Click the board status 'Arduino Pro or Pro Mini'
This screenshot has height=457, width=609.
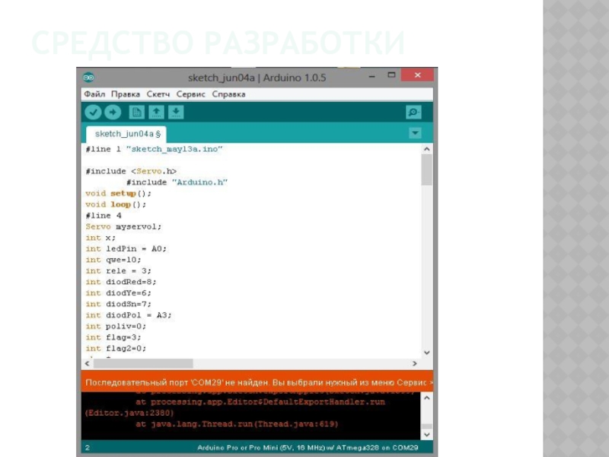click(x=308, y=448)
